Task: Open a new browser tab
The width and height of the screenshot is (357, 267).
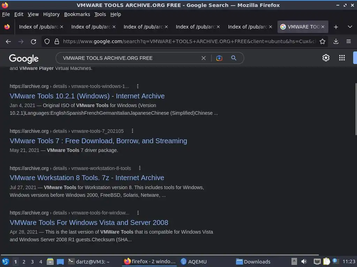Action: pyautogui.click(x=336, y=27)
